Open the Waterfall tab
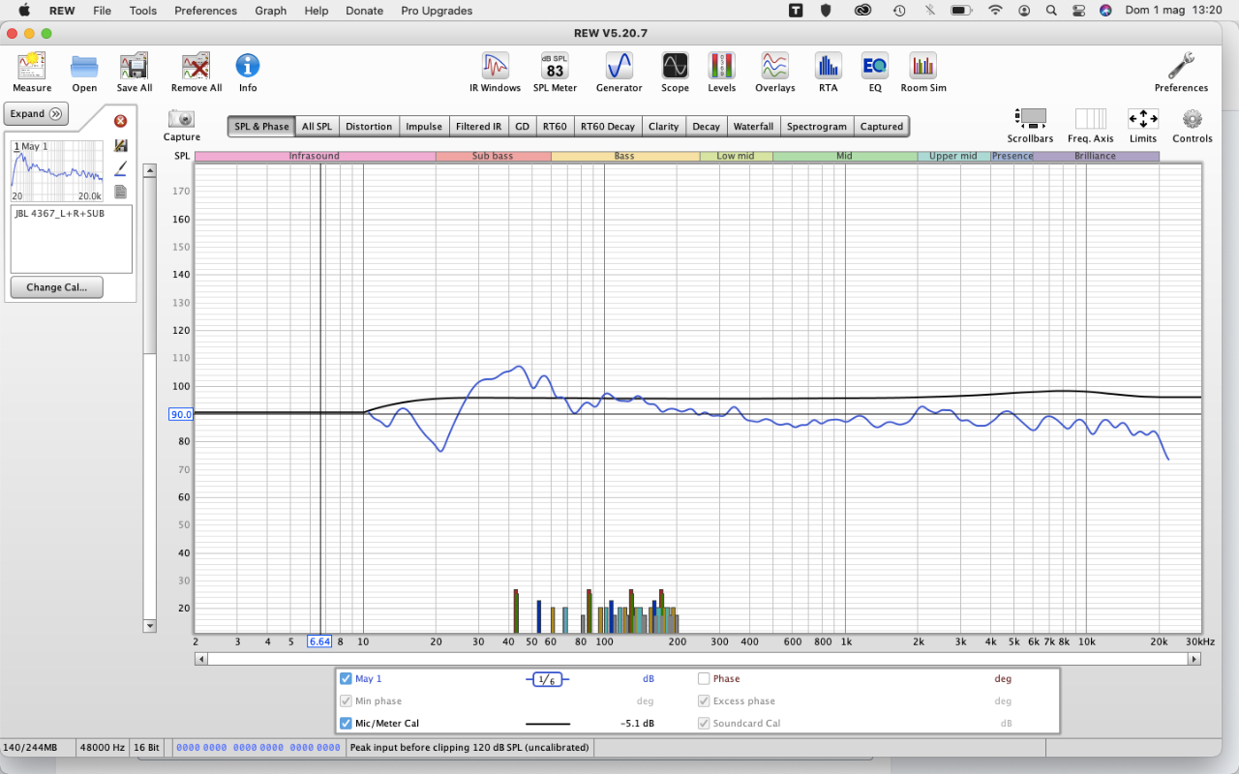This screenshot has width=1239, height=774. (753, 126)
